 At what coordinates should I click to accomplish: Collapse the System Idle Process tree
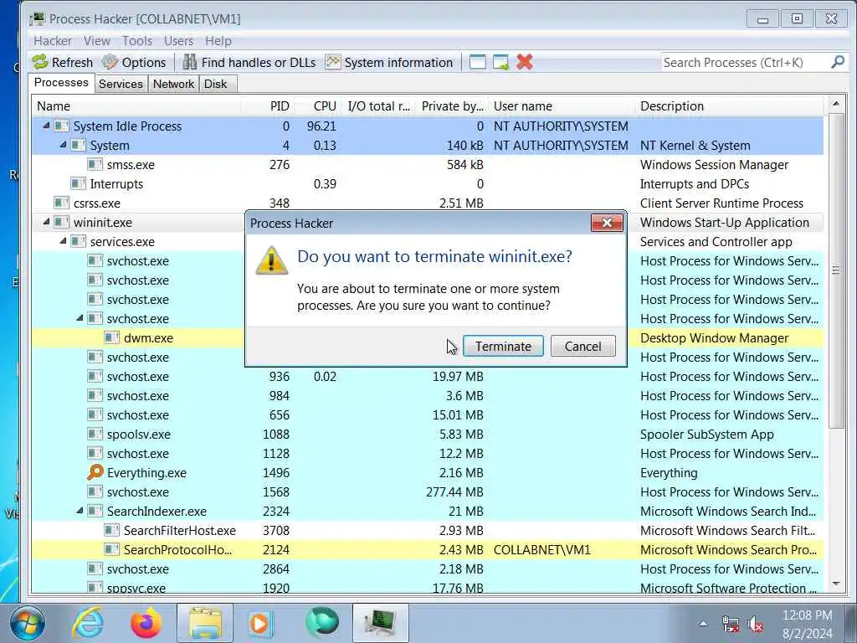click(47, 126)
